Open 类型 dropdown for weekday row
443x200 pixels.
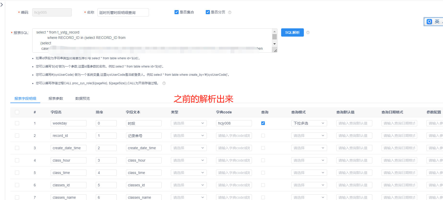(x=189, y=123)
